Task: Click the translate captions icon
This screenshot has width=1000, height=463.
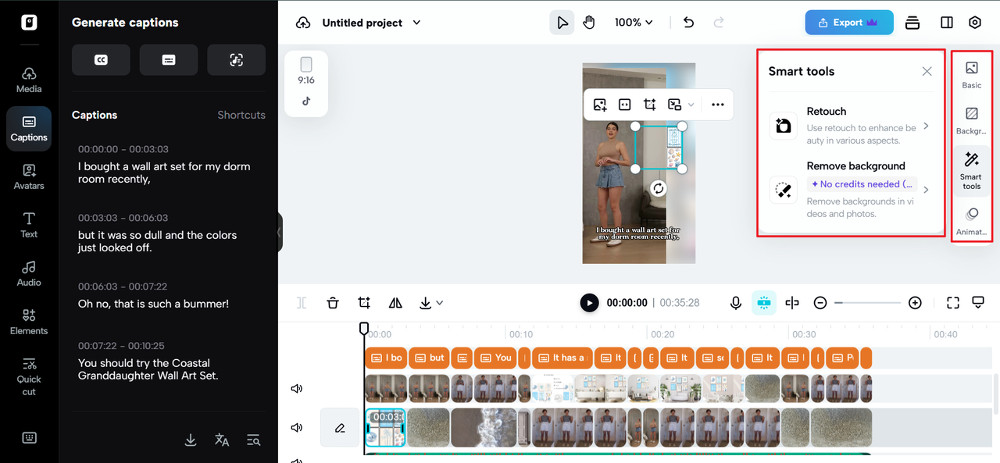Action: [222, 440]
